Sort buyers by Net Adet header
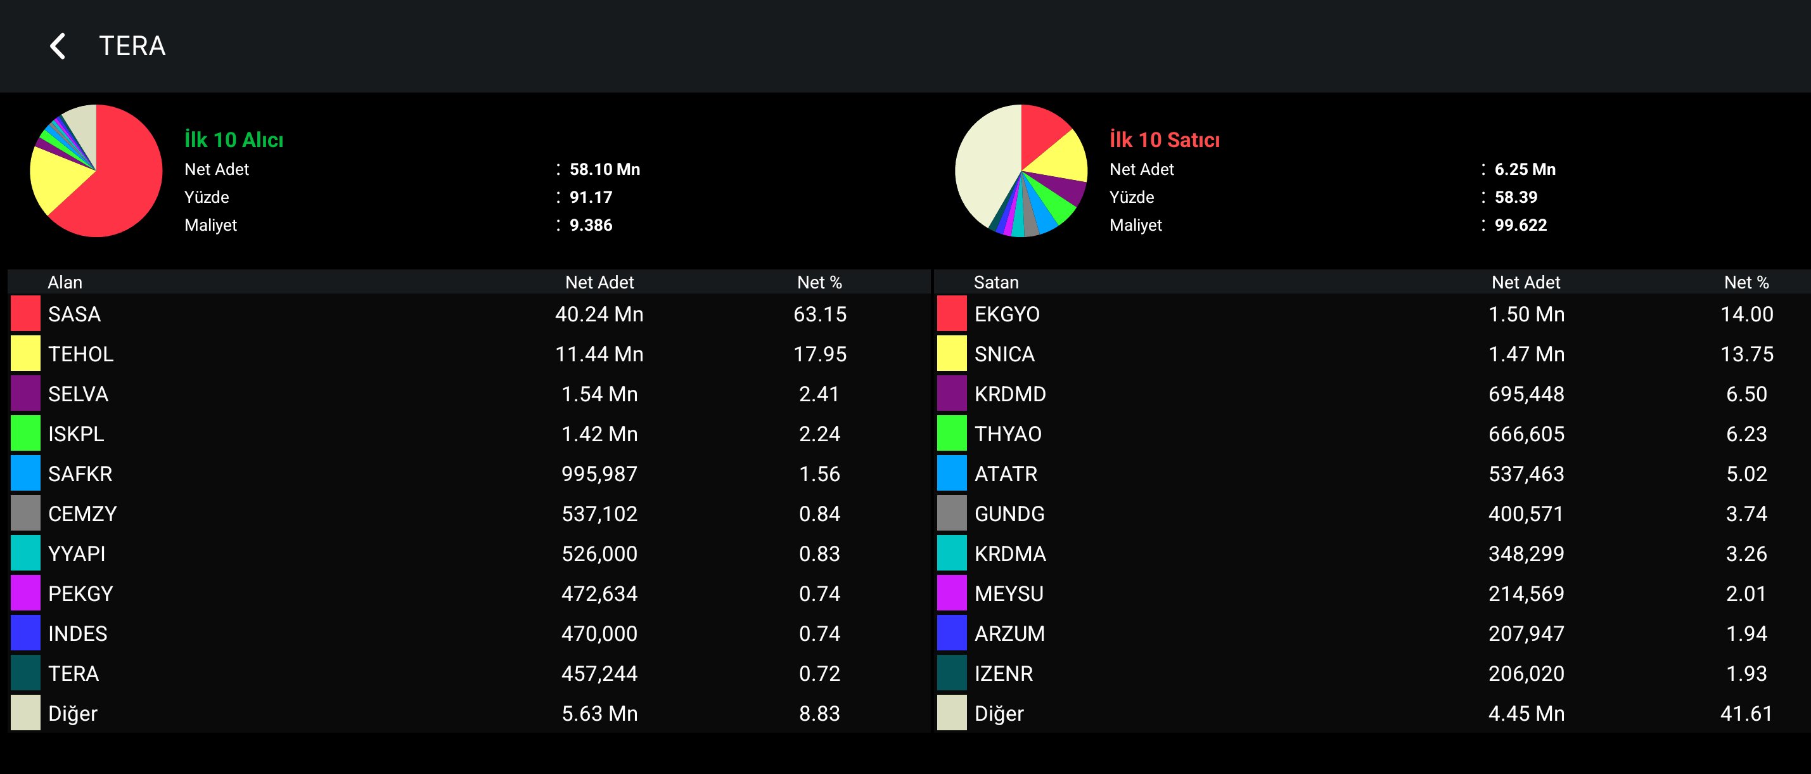The image size is (1811, 774). (x=599, y=282)
